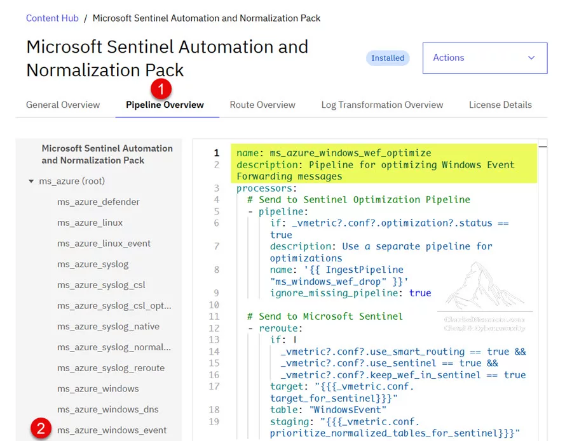Image resolution: width=572 pixels, height=441 pixels.
Task: Click the code editor scrollbar handle
Action: coord(543,147)
